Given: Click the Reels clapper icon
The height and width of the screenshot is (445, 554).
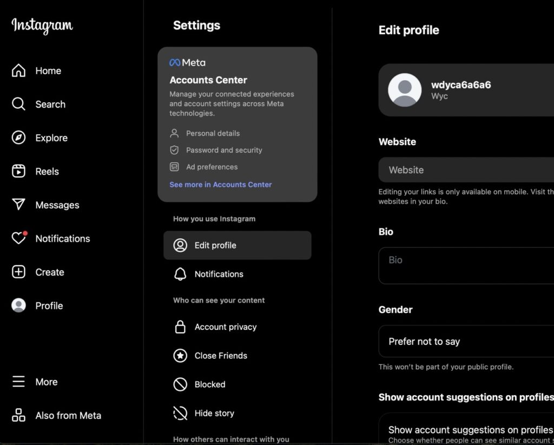Looking at the screenshot, I should tap(19, 172).
